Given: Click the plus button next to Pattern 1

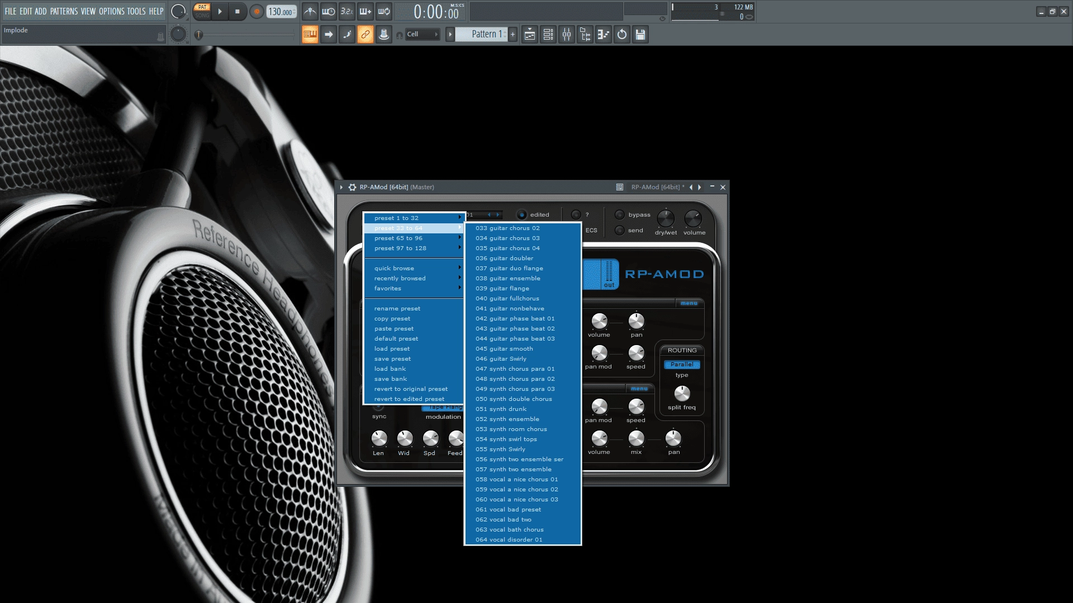Looking at the screenshot, I should pos(512,35).
